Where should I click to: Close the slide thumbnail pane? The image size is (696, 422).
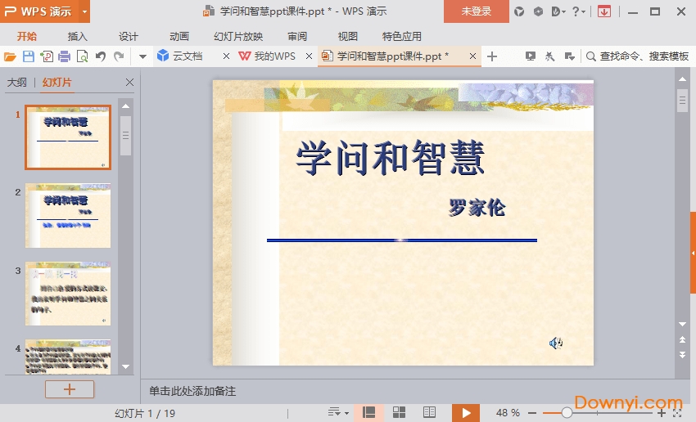pyautogui.click(x=129, y=82)
